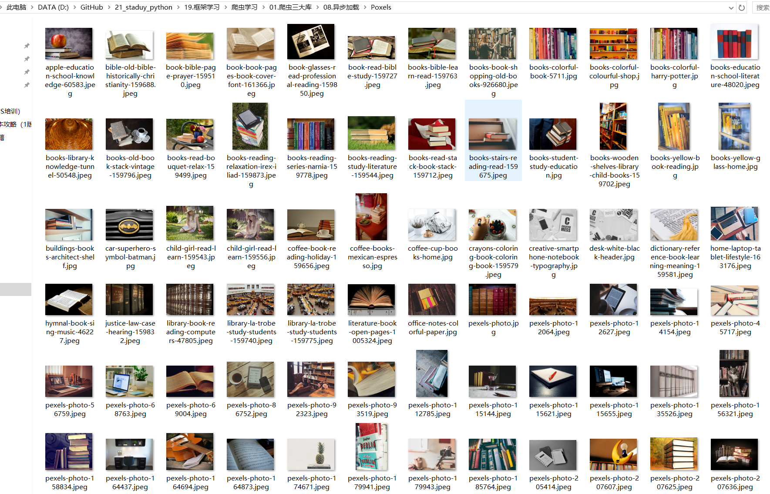The image size is (770, 494).
Task: Expand the chevron after GitHub breadcrumb
Action: point(109,7)
